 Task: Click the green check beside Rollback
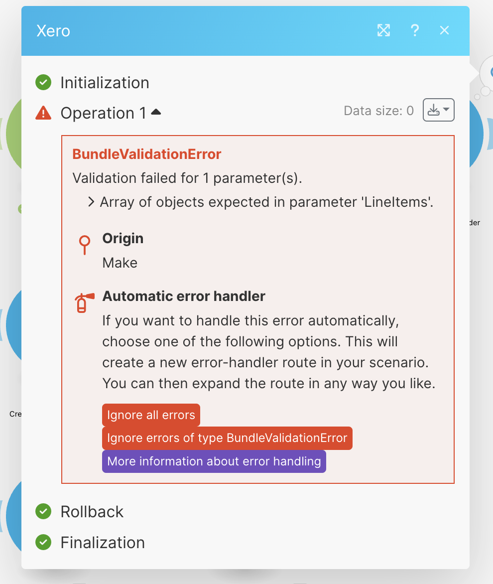[43, 511]
